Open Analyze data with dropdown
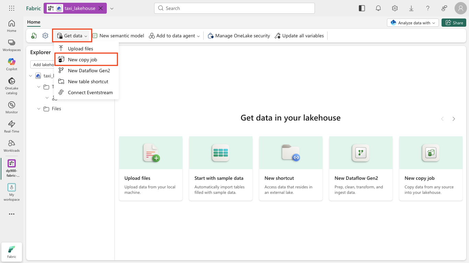This screenshot has width=469, height=263. (x=413, y=23)
